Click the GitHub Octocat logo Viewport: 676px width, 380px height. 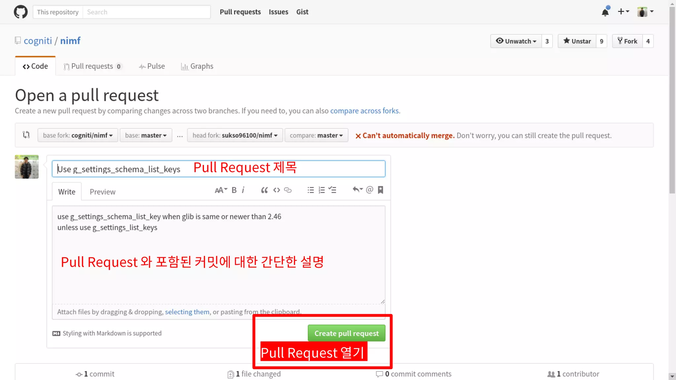[x=20, y=12]
